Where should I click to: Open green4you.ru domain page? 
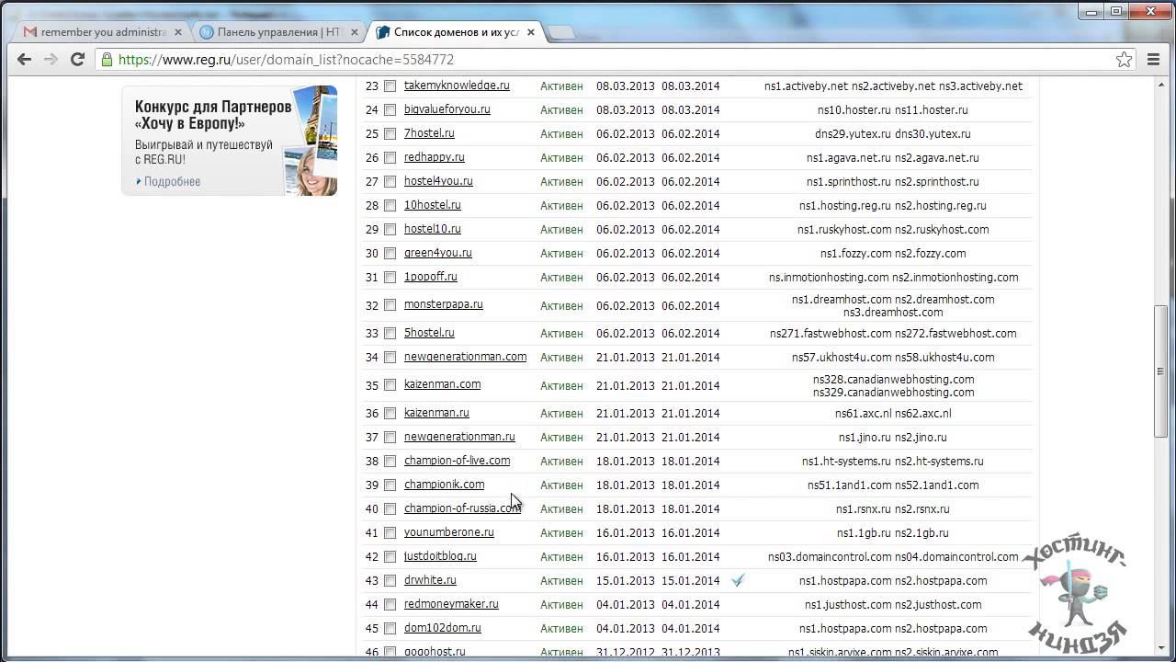click(438, 253)
